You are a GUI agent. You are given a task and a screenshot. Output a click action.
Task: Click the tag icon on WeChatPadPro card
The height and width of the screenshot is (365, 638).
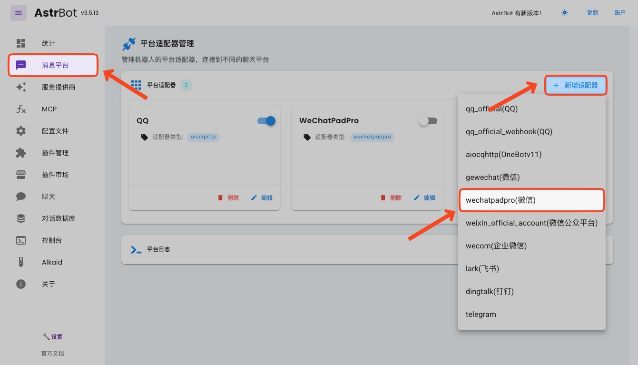307,137
